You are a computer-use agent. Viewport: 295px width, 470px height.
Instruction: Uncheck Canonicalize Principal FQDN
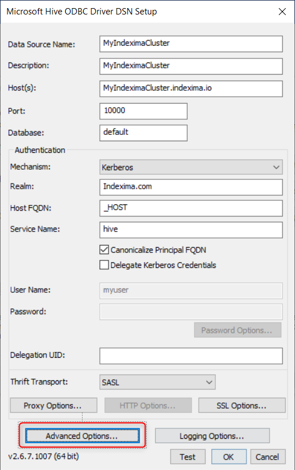click(104, 249)
